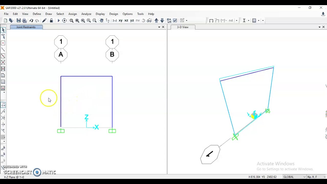Viewport: 327px width, 184px height.
Task: Click the Open file toolbar icon
Action: [11, 20]
